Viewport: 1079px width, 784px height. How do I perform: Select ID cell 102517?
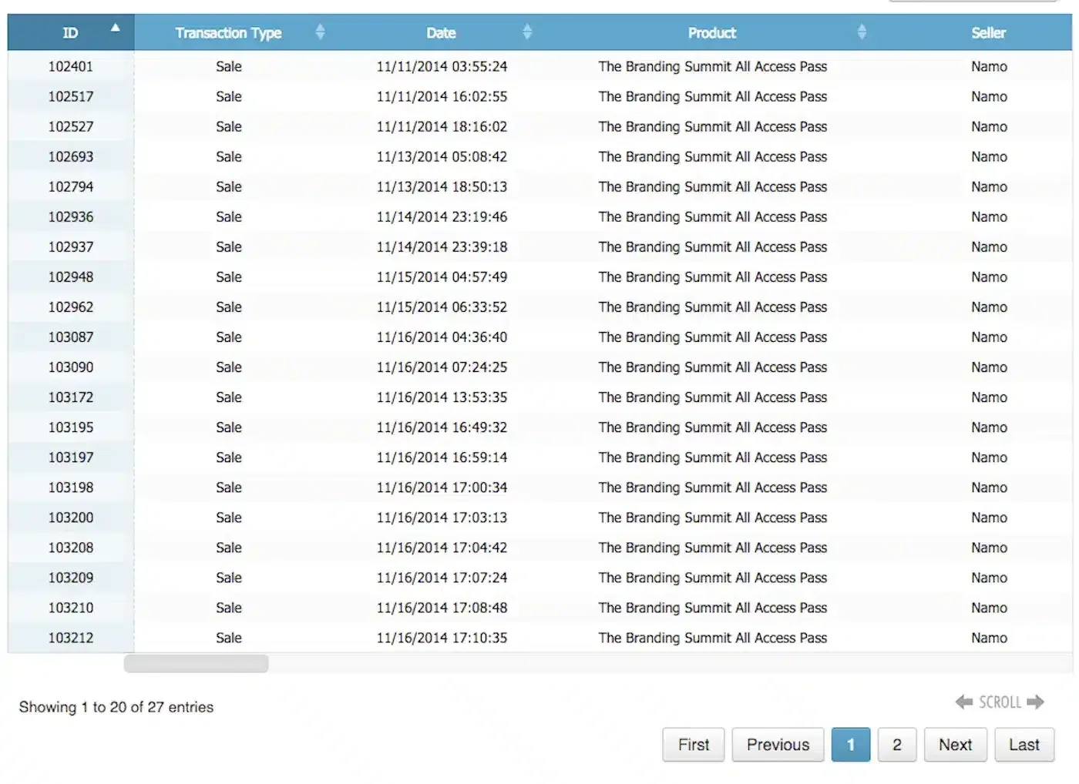71,96
